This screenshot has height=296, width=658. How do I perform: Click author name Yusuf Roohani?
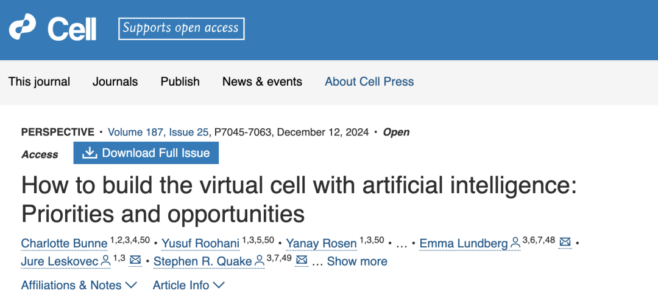(x=201, y=244)
